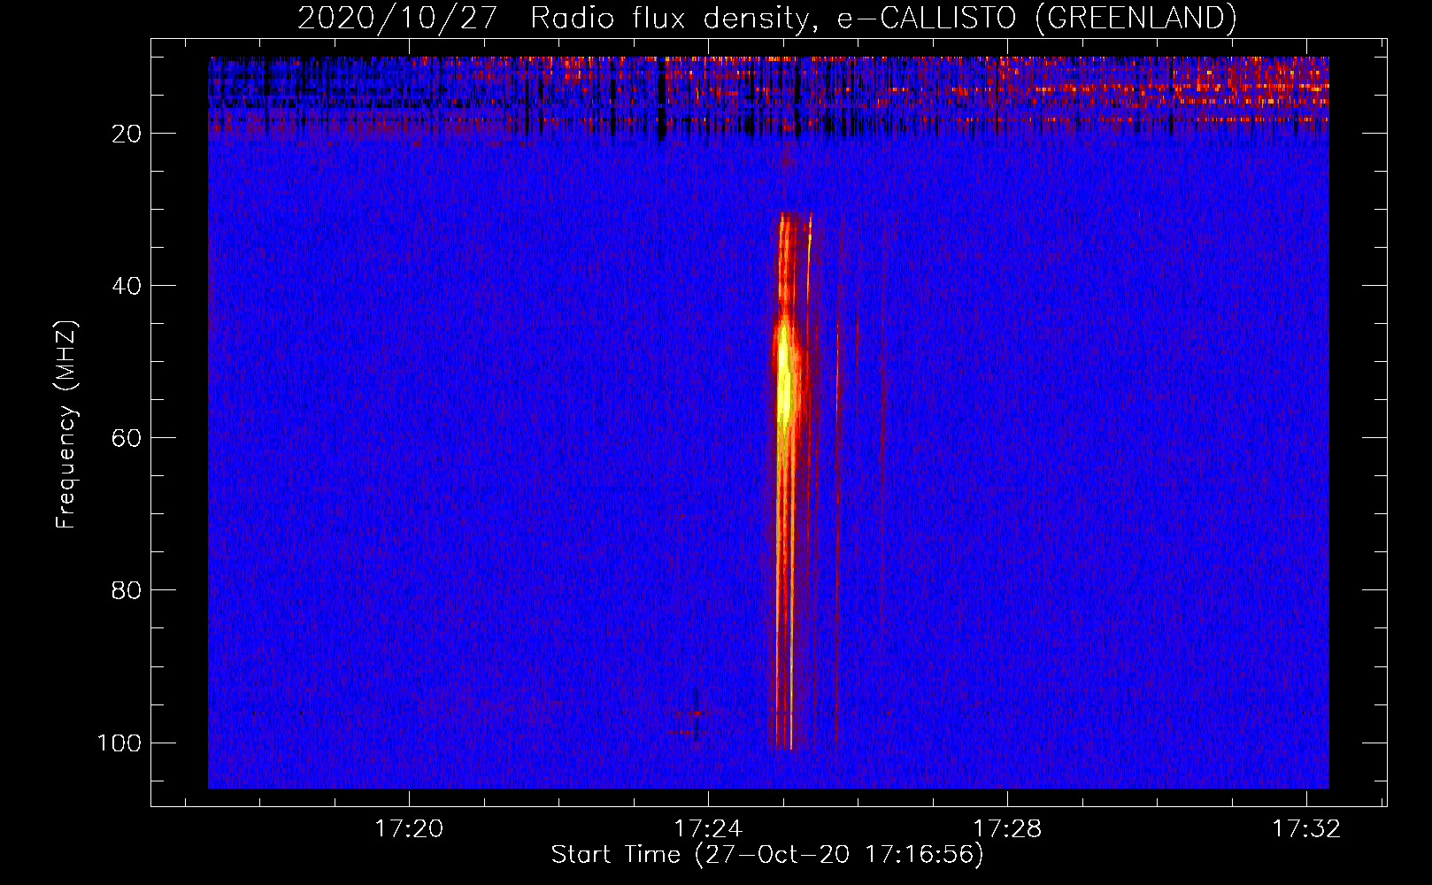Click the 80 MHz frequency tick label

[127, 590]
